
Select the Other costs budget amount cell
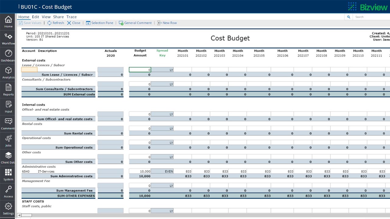[140, 157]
